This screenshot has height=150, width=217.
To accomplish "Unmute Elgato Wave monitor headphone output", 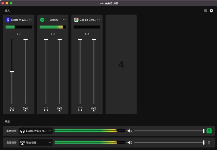I will pyautogui.click(x=12, y=109).
